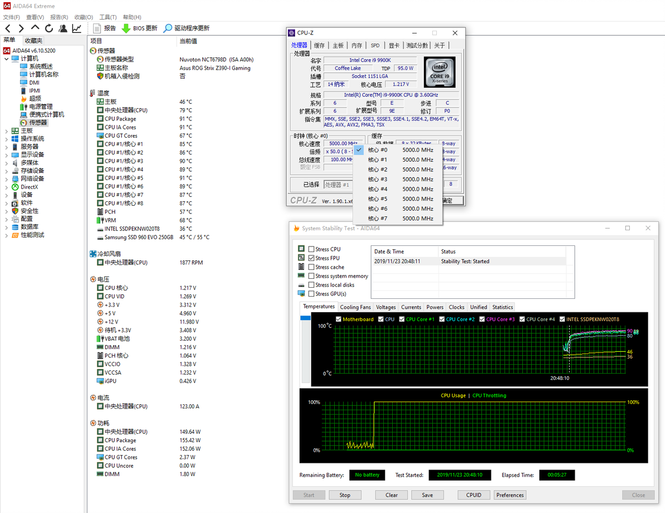Image resolution: width=665 pixels, height=513 pixels.
Task: Click the CPU Usage graph label
Action: (453, 395)
